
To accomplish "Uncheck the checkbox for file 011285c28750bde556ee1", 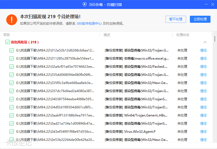I will (x=12, y=58).
